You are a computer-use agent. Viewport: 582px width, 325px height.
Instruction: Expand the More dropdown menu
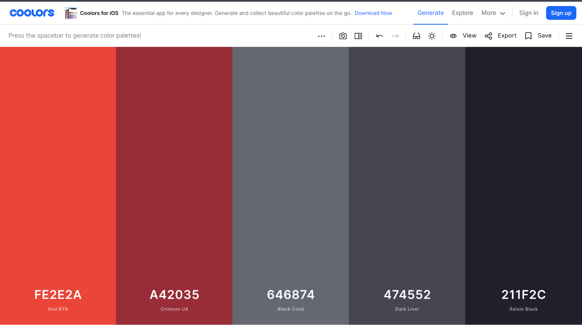[x=493, y=13]
